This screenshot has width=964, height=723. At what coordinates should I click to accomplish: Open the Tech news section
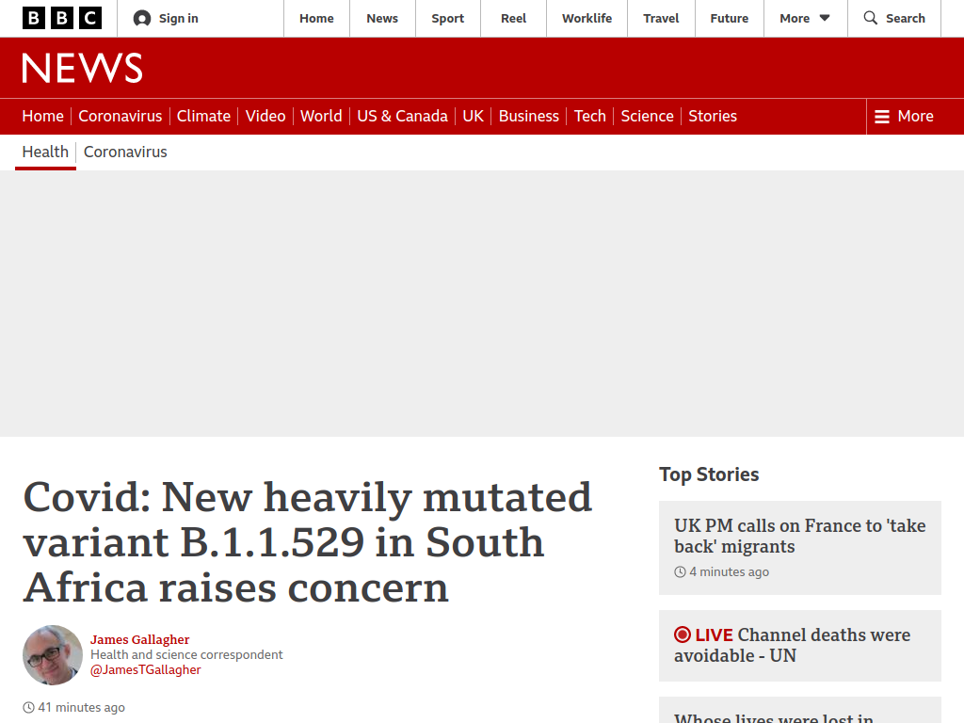point(590,116)
